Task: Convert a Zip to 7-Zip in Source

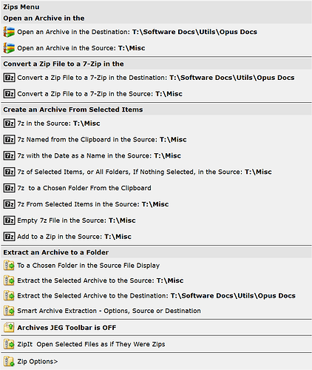Action: click(x=156, y=94)
